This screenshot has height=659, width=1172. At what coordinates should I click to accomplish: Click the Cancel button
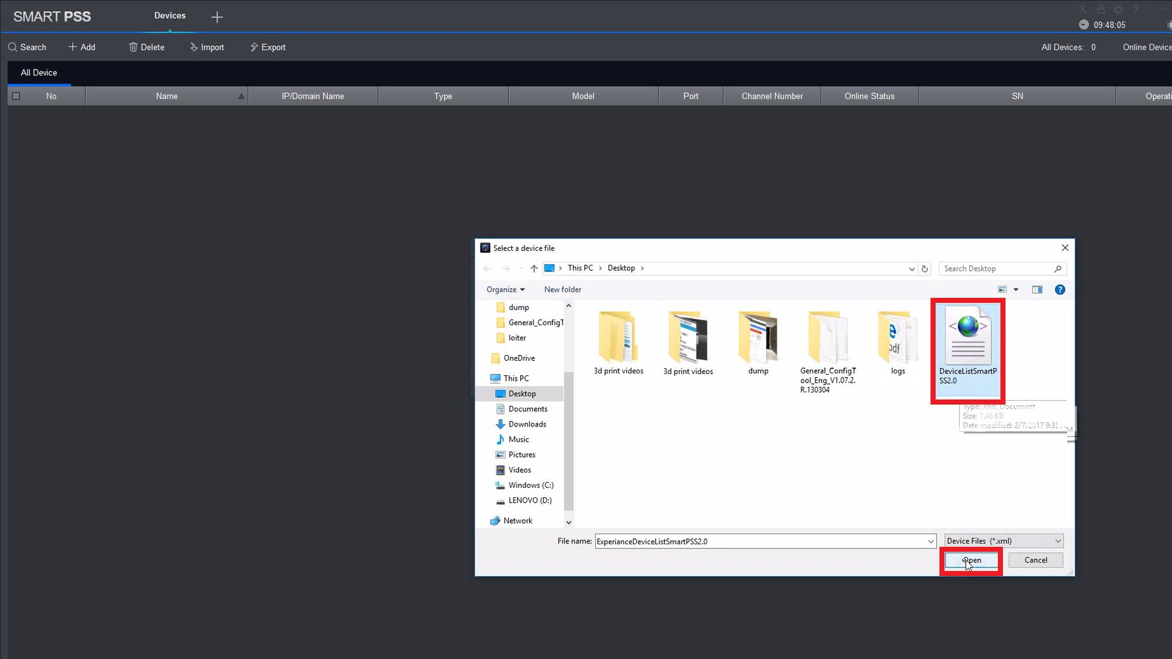(x=1035, y=560)
